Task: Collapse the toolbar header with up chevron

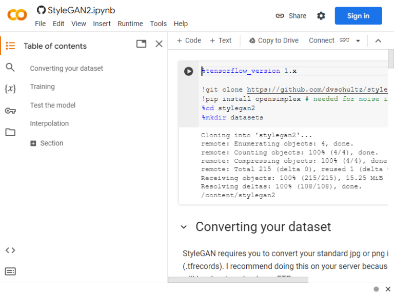Action: coord(378,40)
